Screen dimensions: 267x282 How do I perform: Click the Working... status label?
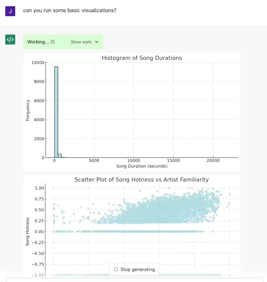[38, 42]
